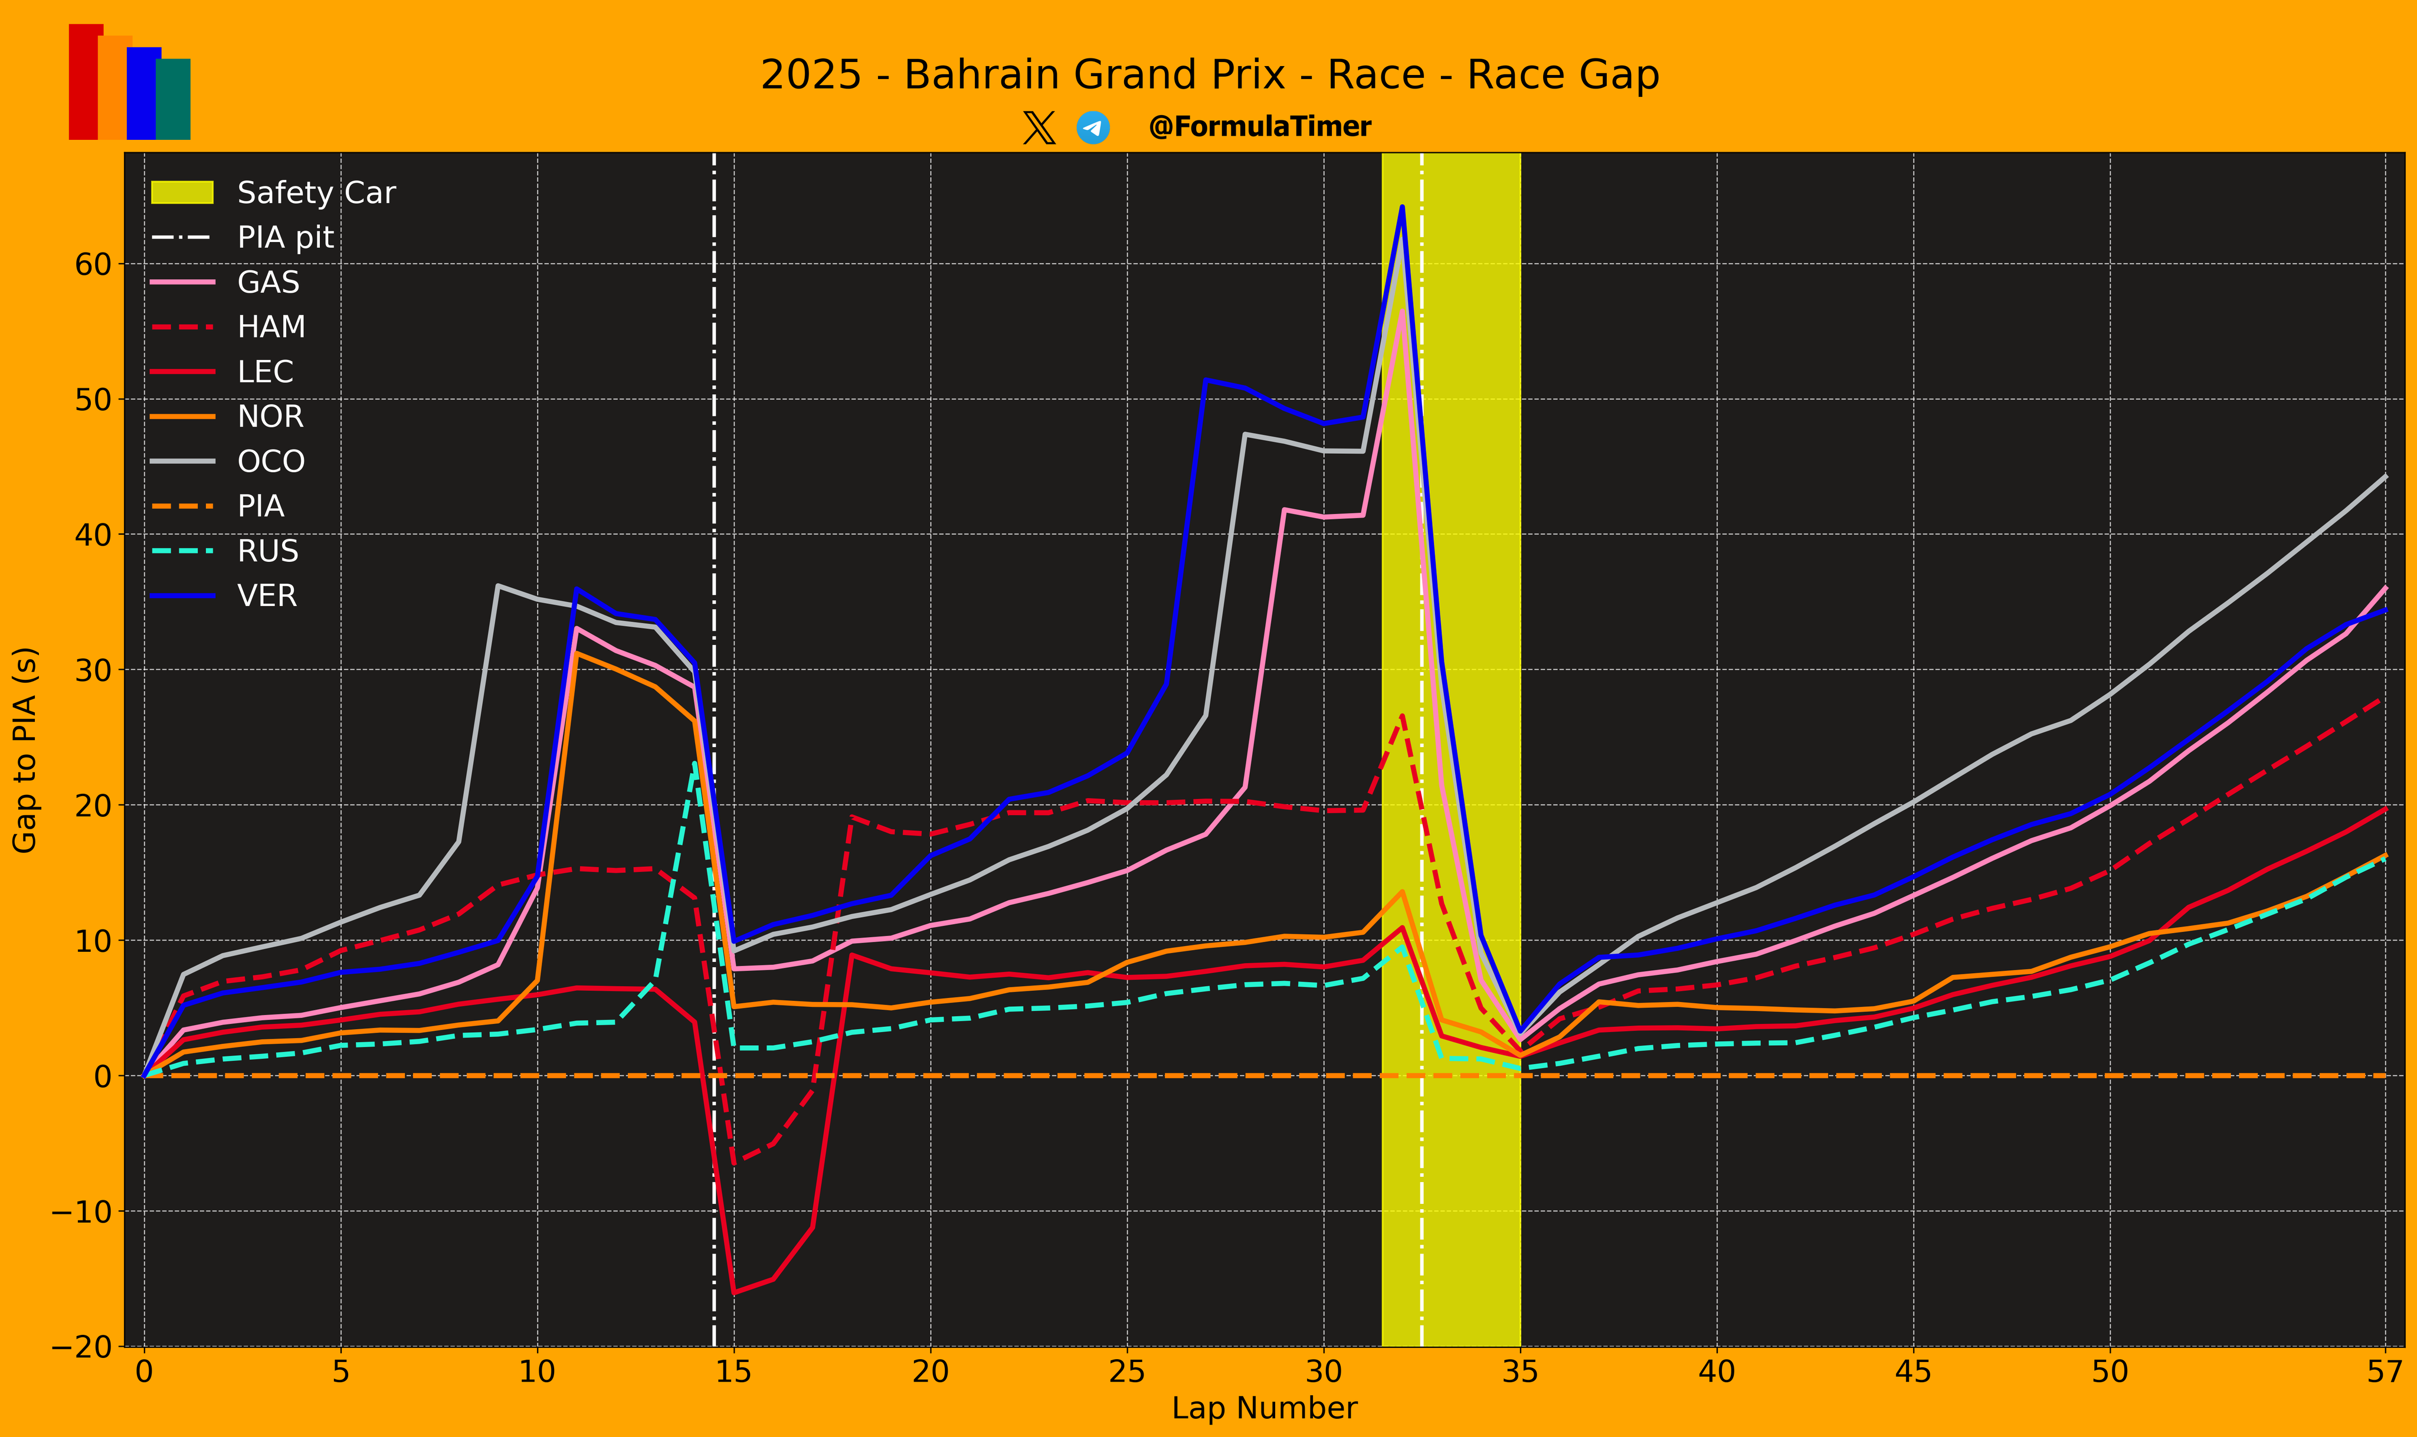
Task: Click the X (Twitter) logo icon
Action: [1039, 128]
